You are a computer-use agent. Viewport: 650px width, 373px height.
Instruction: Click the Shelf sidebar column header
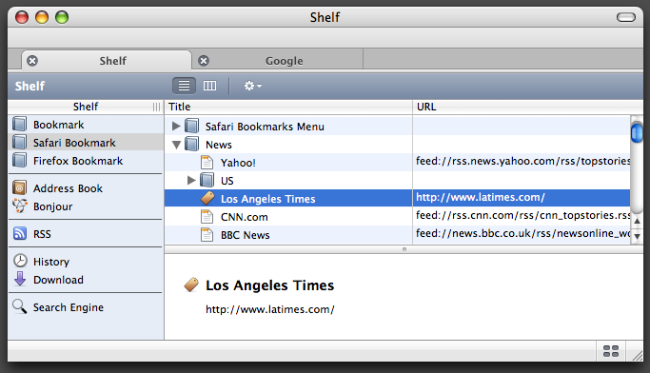(x=86, y=107)
